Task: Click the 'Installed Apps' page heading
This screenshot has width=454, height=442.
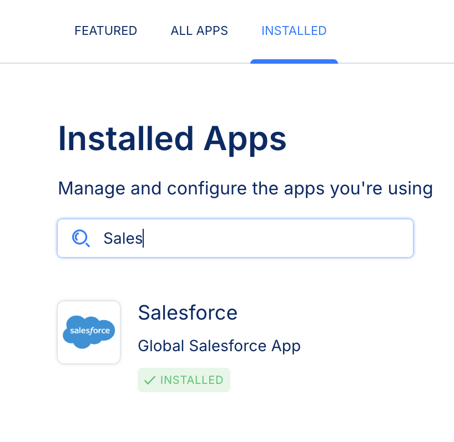Action: [172, 138]
